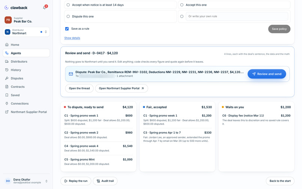This screenshot has width=302, height=189.
Task: Click the DO user avatar
Action: (8, 181)
